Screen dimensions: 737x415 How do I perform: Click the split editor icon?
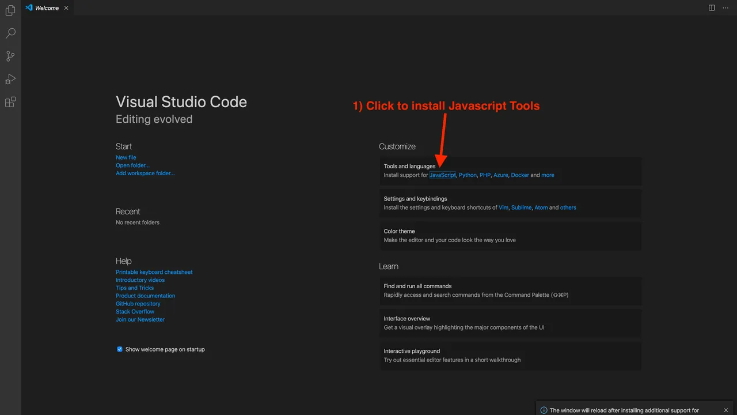[712, 8]
